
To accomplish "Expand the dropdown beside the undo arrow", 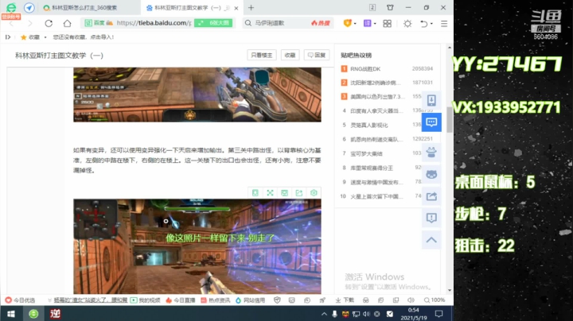I will tap(431, 24).
